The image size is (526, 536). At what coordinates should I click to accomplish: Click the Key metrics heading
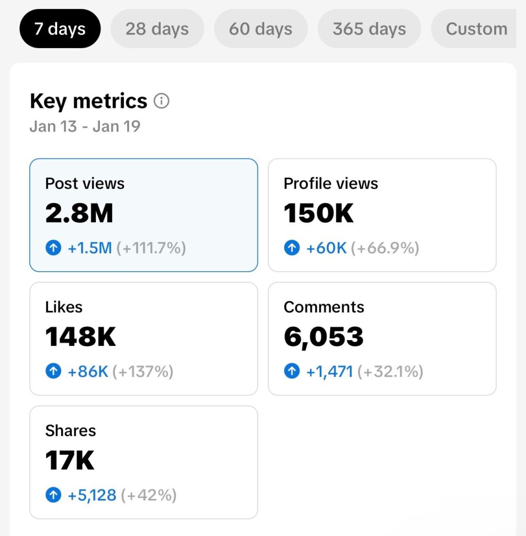tap(88, 101)
